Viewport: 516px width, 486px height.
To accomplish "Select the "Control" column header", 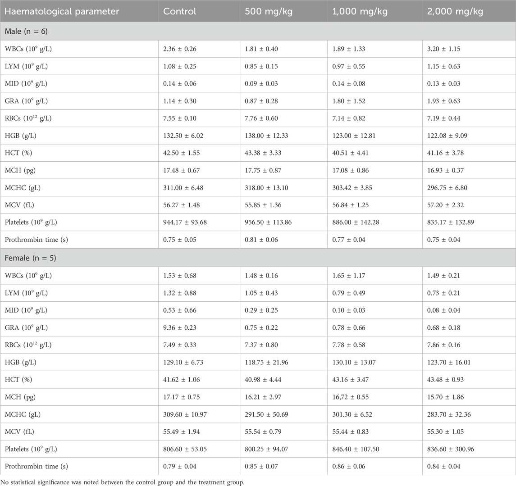I will point(180,11).
